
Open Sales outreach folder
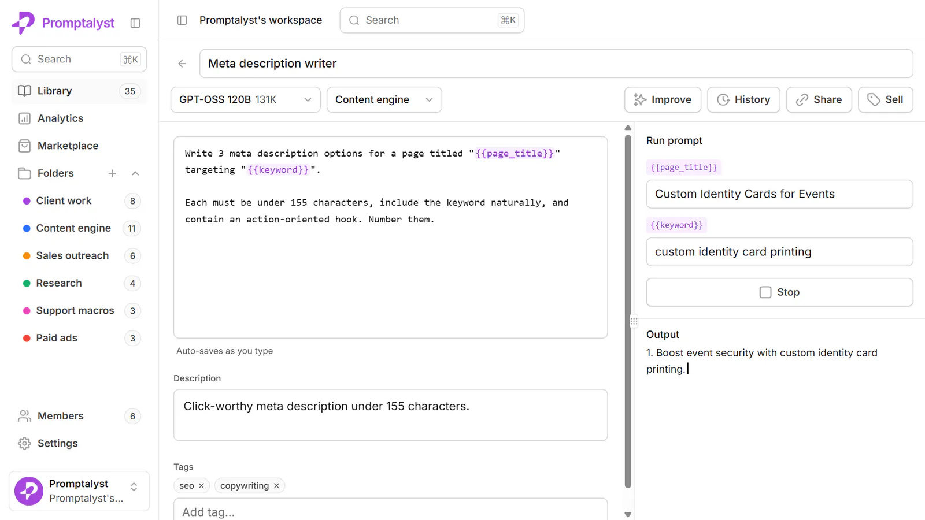[79, 256]
